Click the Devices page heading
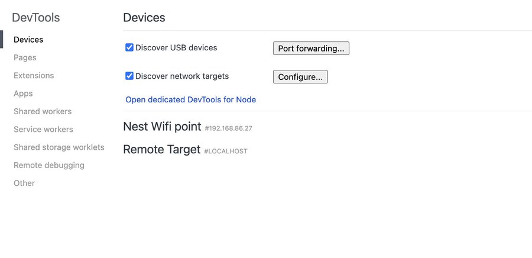 (144, 18)
